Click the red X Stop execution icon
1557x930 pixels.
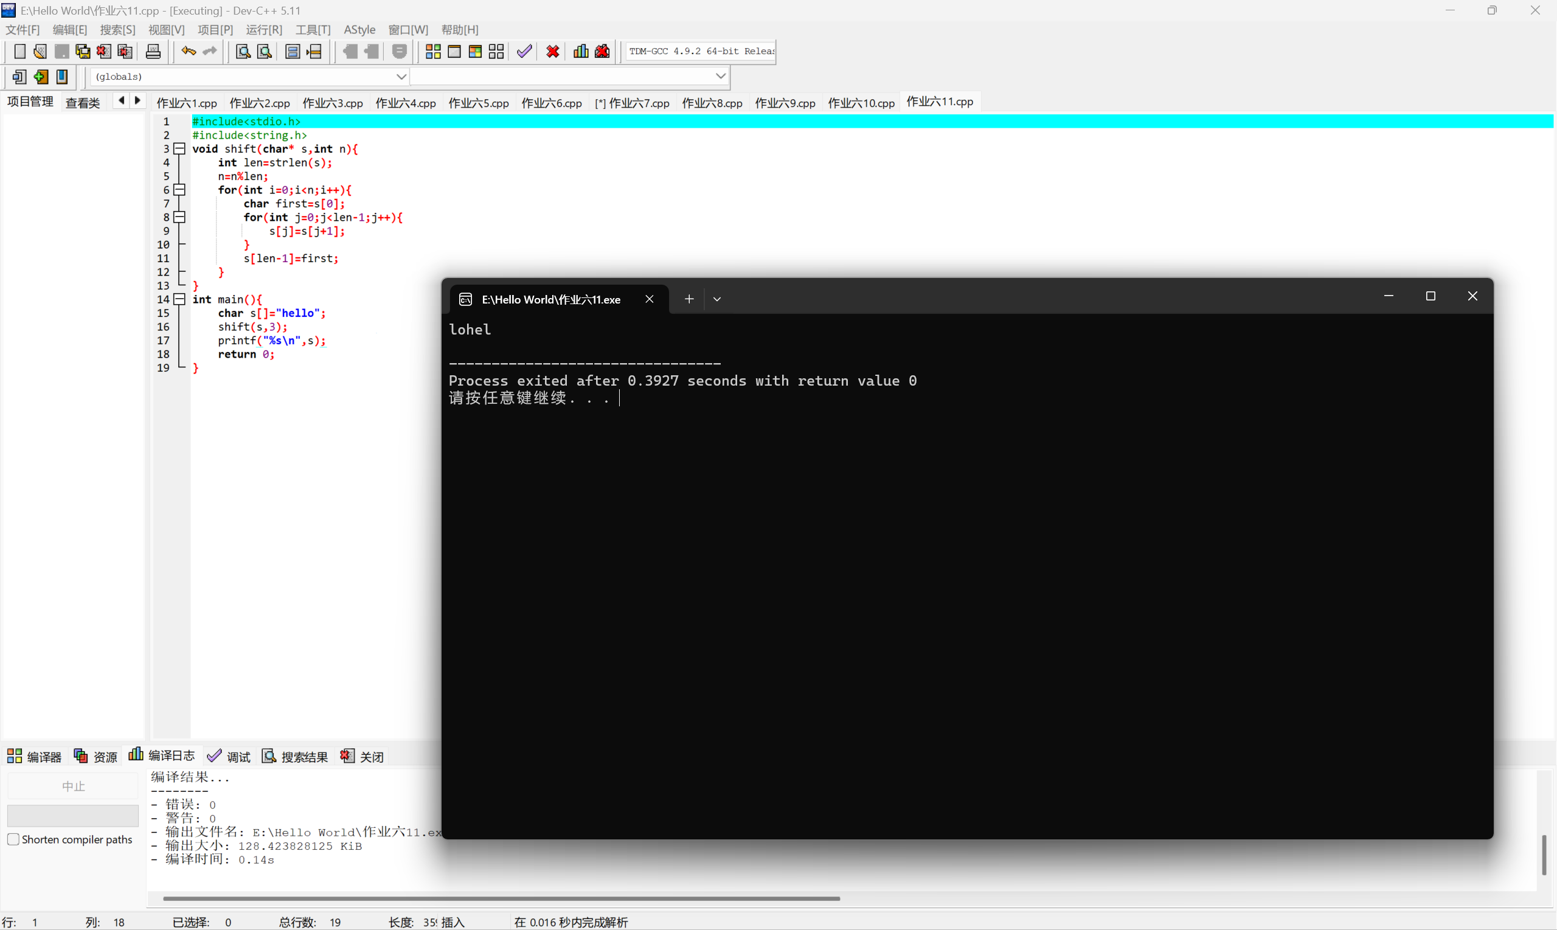coord(553,51)
